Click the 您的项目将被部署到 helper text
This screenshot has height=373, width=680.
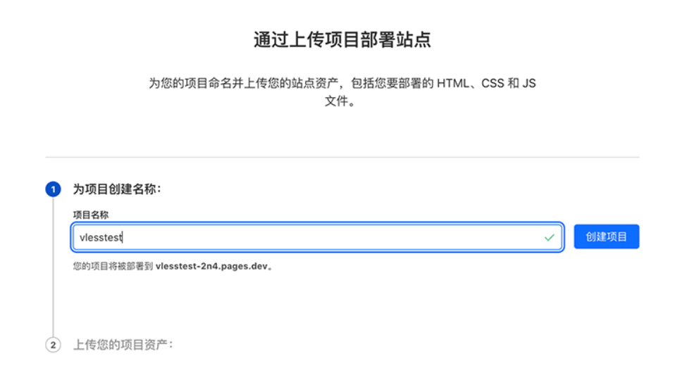pyautogui.click(x=113, y=267)
